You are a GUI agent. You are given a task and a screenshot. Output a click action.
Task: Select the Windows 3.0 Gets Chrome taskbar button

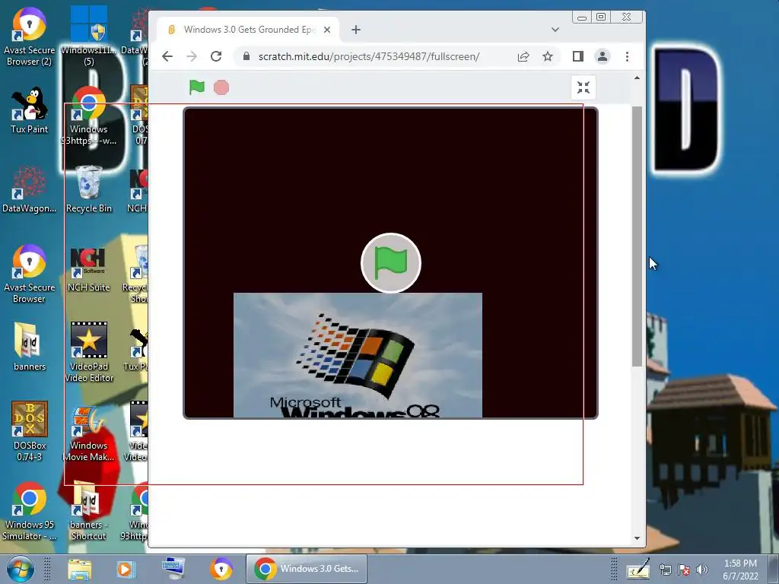point(307,569)
